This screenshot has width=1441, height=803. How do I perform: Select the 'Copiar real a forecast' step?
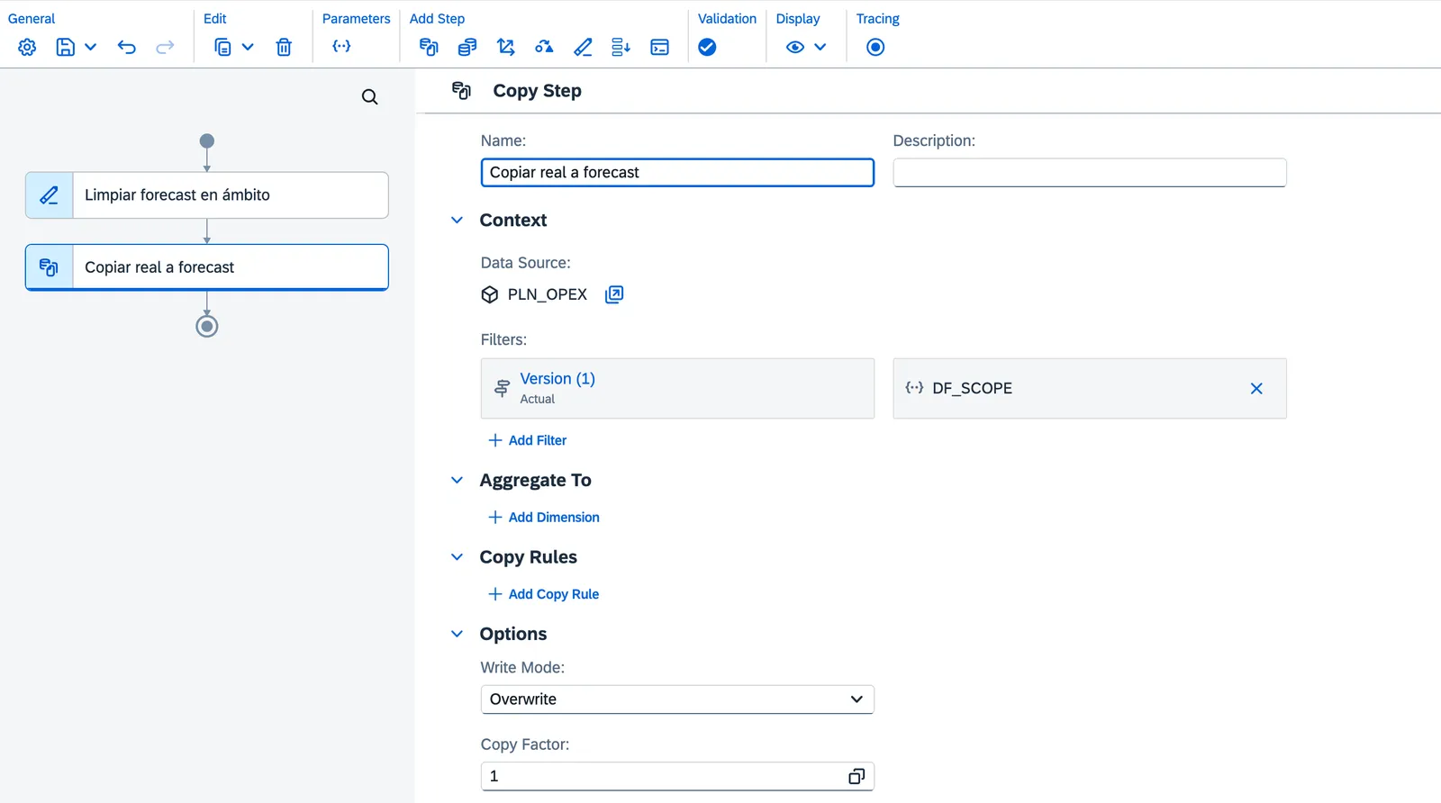tap(207, 267)
